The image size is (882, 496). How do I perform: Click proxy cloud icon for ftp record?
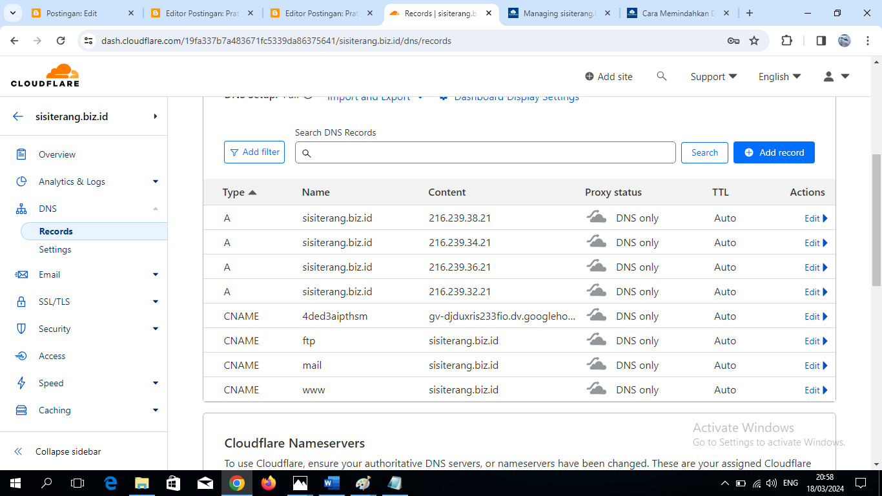[x=596, y=340]
